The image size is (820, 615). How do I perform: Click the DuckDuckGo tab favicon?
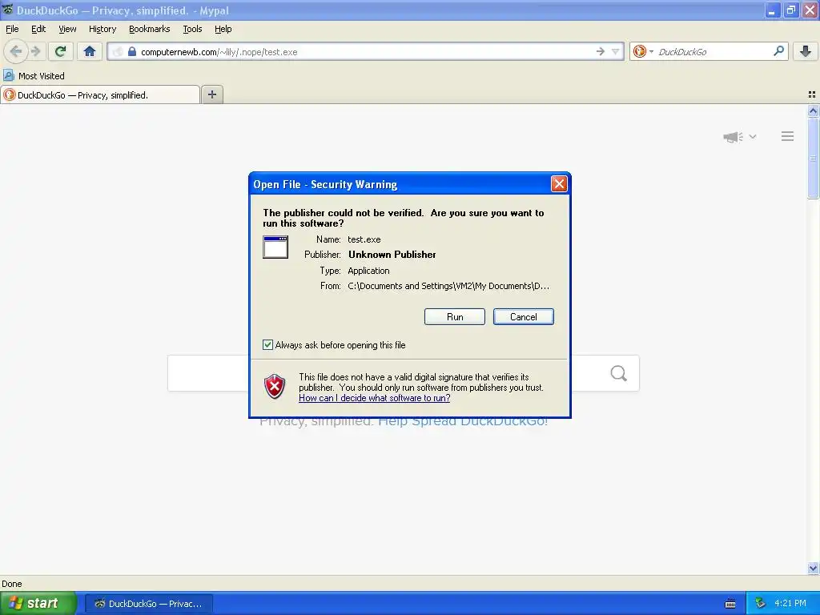click(x=10, y=94)
